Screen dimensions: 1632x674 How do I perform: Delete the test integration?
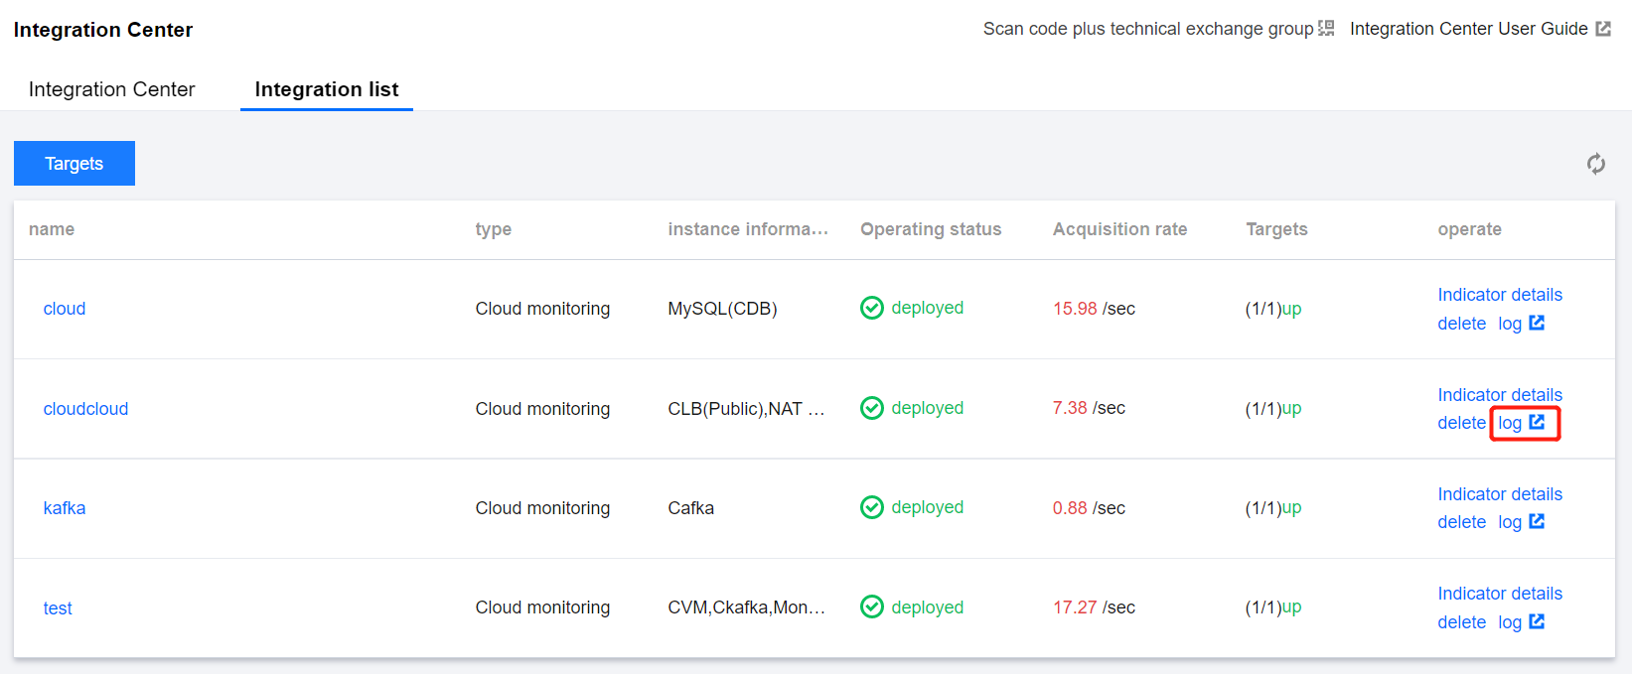coord(1461,622)
